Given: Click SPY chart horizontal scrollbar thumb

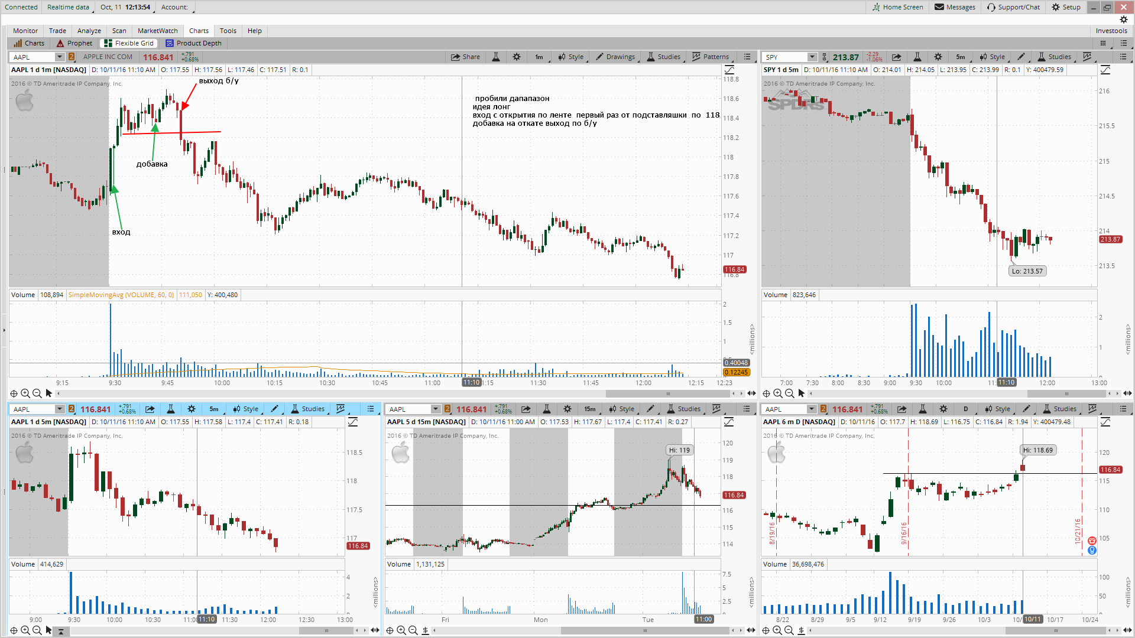Looking at the screenshot, I should tap(1066, 393).
